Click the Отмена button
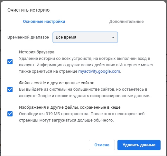The image size is (167, 156). [102, 145]
